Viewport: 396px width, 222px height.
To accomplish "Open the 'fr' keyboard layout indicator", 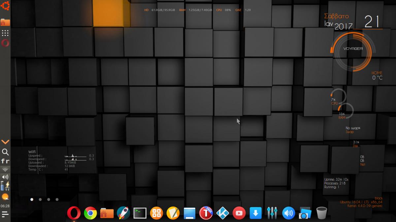I will [5, 161].
